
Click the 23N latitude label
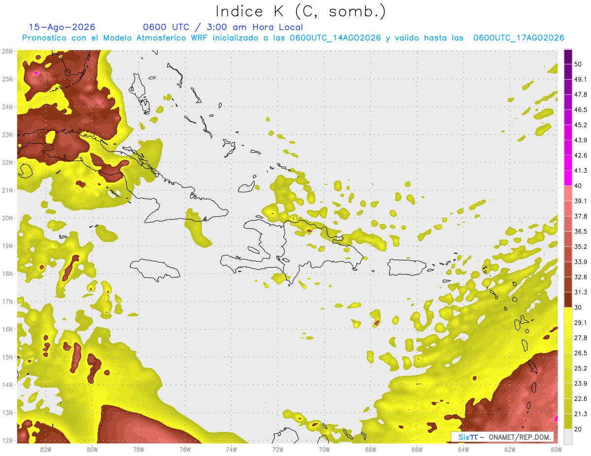pos(7,135)
